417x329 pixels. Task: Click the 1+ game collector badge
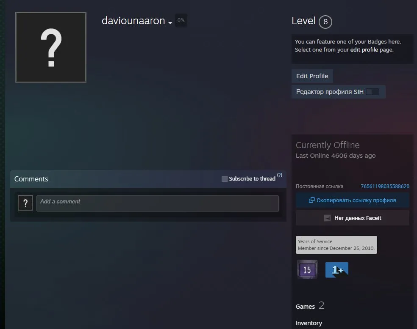point(336,270)
